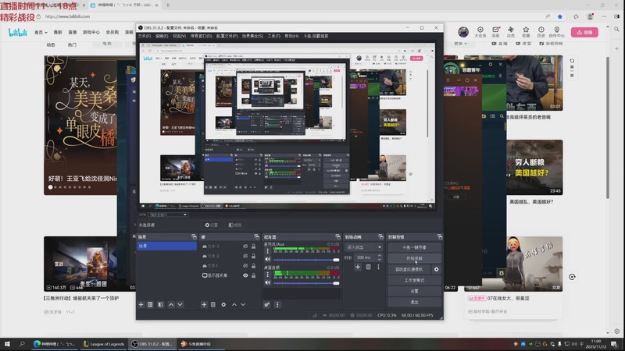Click the transition duration 300 ms field

[x=364, y=257]
